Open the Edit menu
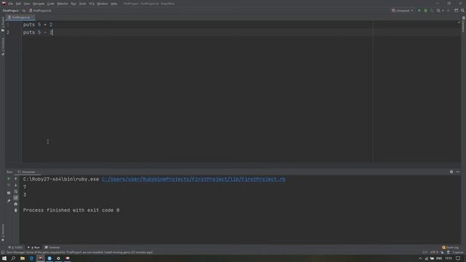The height and width of the screenshot is (262, 466). point(18,4)
